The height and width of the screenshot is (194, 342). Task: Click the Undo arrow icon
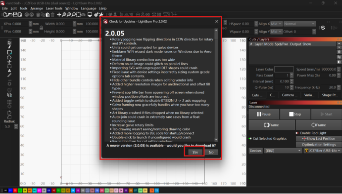click(x=27, y=15)
